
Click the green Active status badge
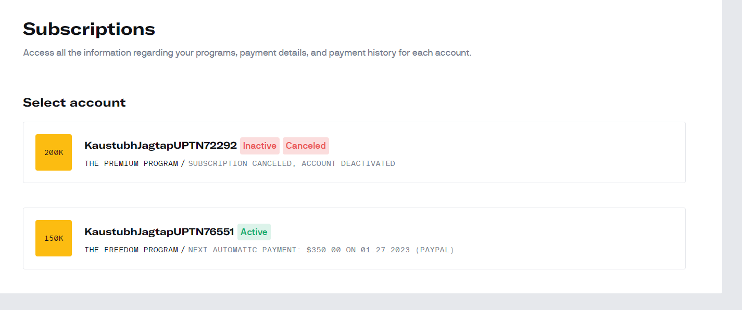point(254,232)
